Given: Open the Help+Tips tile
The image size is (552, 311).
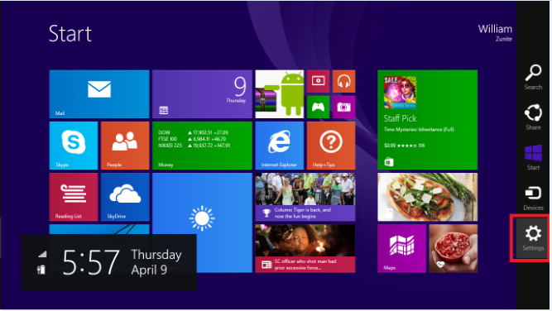Looking at the screenshot, I should point(331,146).
